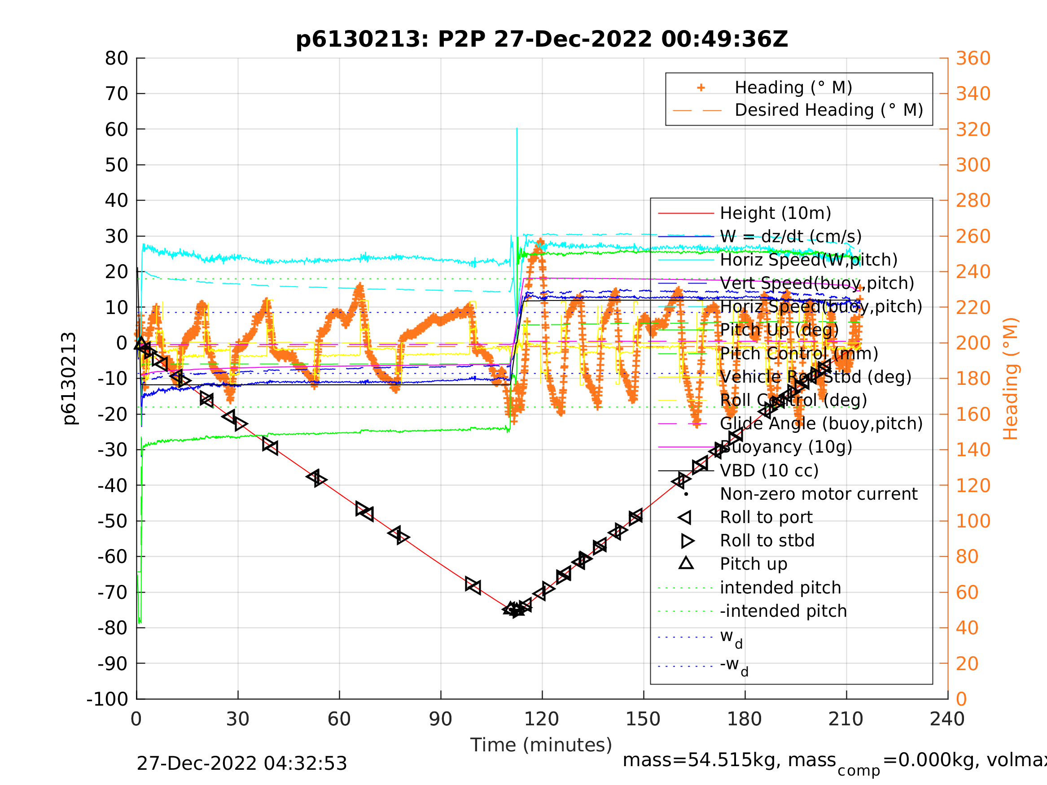
Task: Select the 'Vert Speed(buoy,pitch)' legend entry
Action: click(x=817, y=283)
